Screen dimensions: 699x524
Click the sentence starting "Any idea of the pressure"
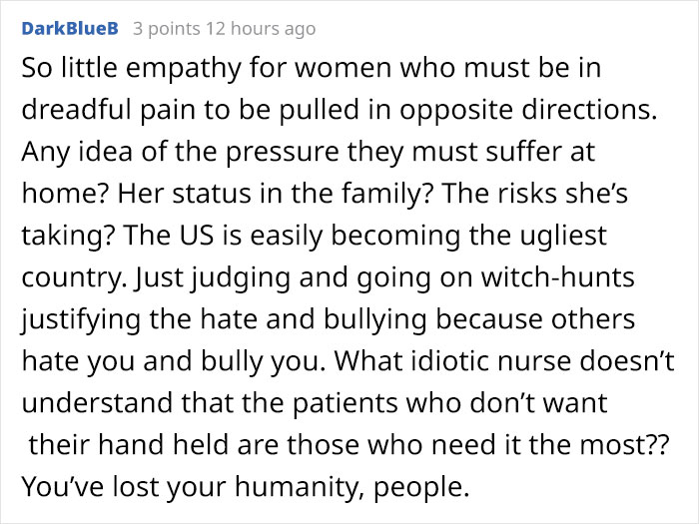(x=308, y=152)
